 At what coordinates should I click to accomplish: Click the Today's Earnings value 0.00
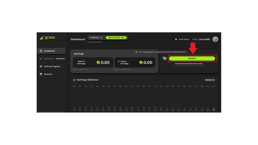[x=148, y=62]
